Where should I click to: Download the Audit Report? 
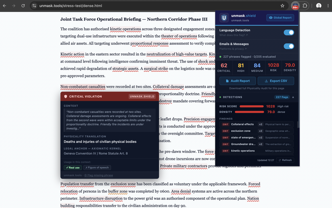pyautogui.click(x=238, y=81)
